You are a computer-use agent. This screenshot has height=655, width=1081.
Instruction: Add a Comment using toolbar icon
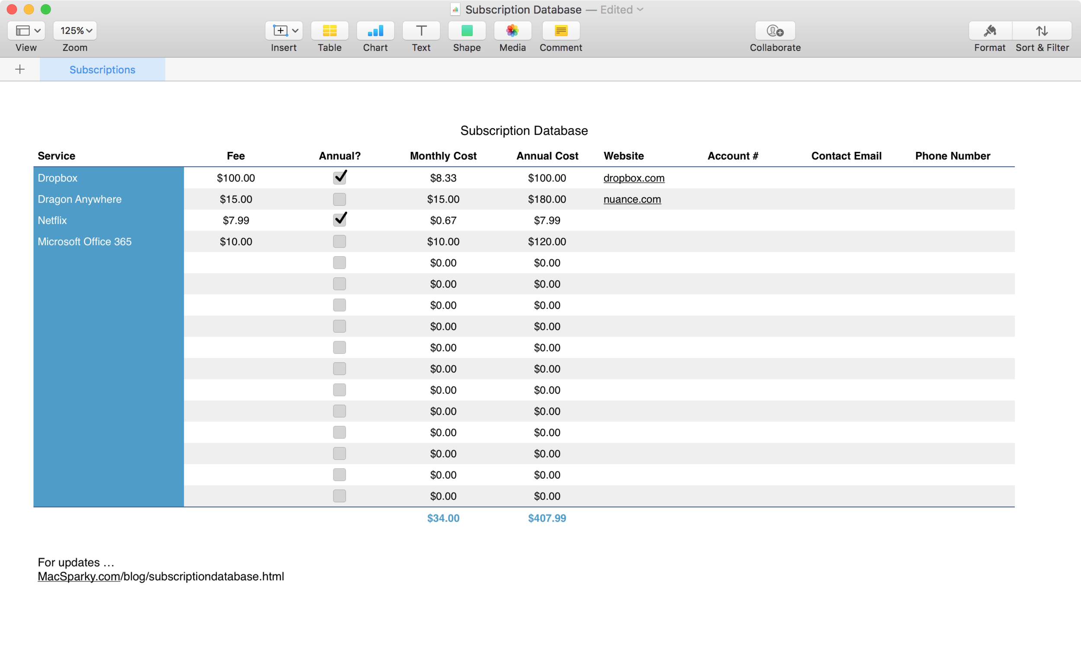tap(561, 31)
